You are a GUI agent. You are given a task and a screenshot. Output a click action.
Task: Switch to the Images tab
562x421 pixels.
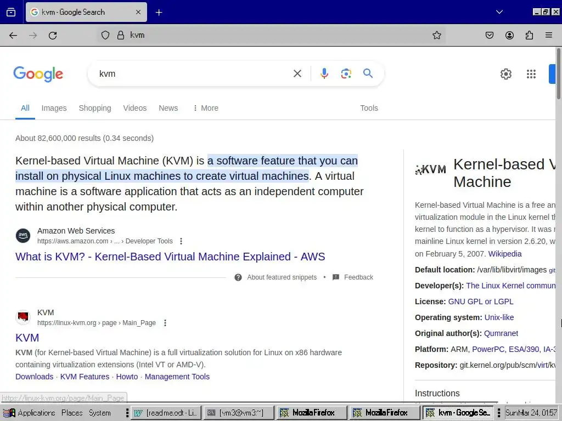tap(54, 108)
